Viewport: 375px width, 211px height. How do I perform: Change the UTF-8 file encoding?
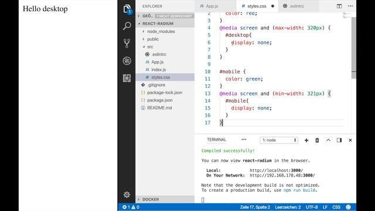pos(312,207)
